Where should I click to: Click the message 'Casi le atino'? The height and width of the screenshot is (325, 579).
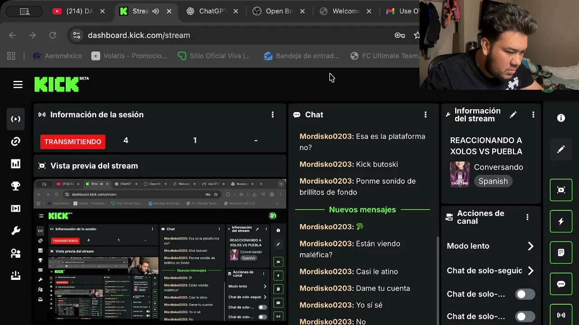point(349,272)
